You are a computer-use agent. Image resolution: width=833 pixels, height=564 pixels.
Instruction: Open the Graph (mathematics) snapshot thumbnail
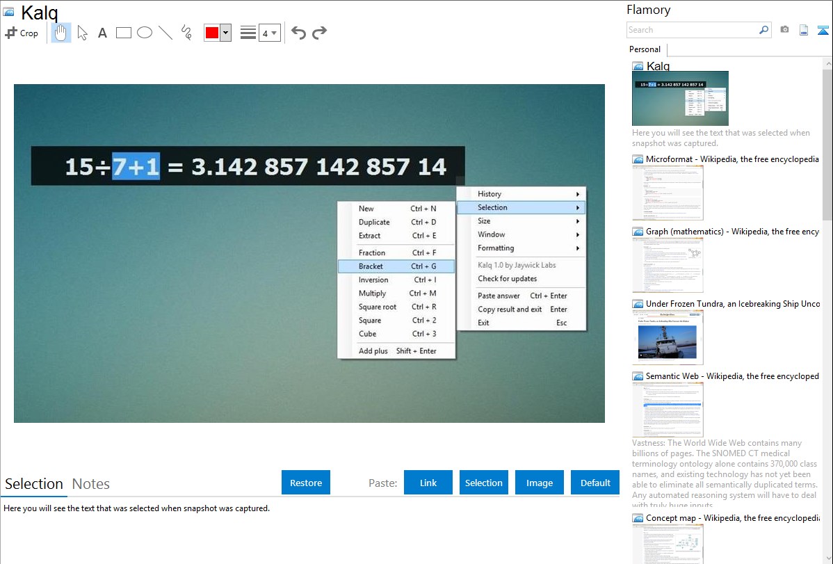[668, 265]
